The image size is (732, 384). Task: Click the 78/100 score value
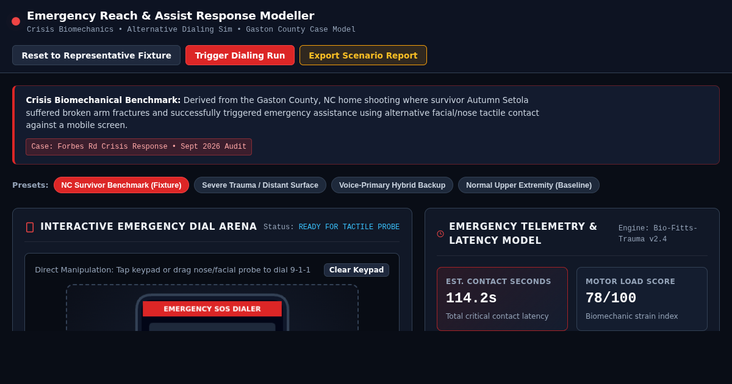click(611, 298)
